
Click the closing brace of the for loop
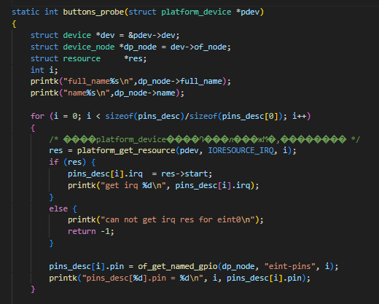coord(33,289)
